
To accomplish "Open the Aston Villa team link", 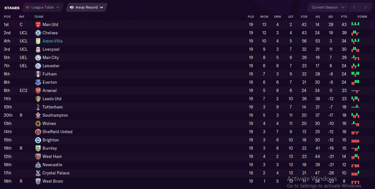I will (x=52, y=41).
